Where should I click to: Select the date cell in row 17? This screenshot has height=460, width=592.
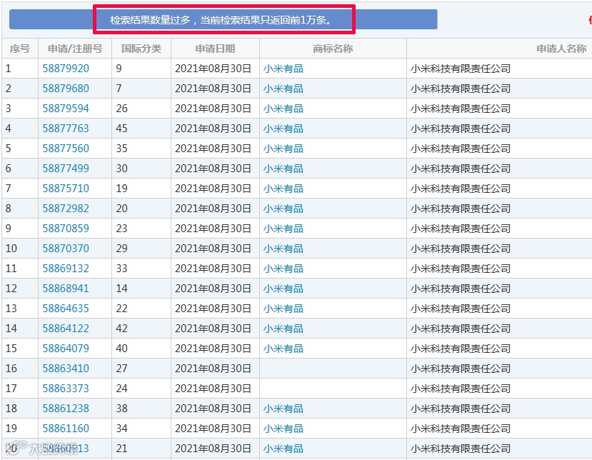(x=214, y=389)
